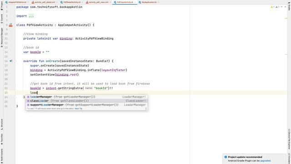Click the override gutter icon on line 16

pyautogui.click(x=11, y=61)
